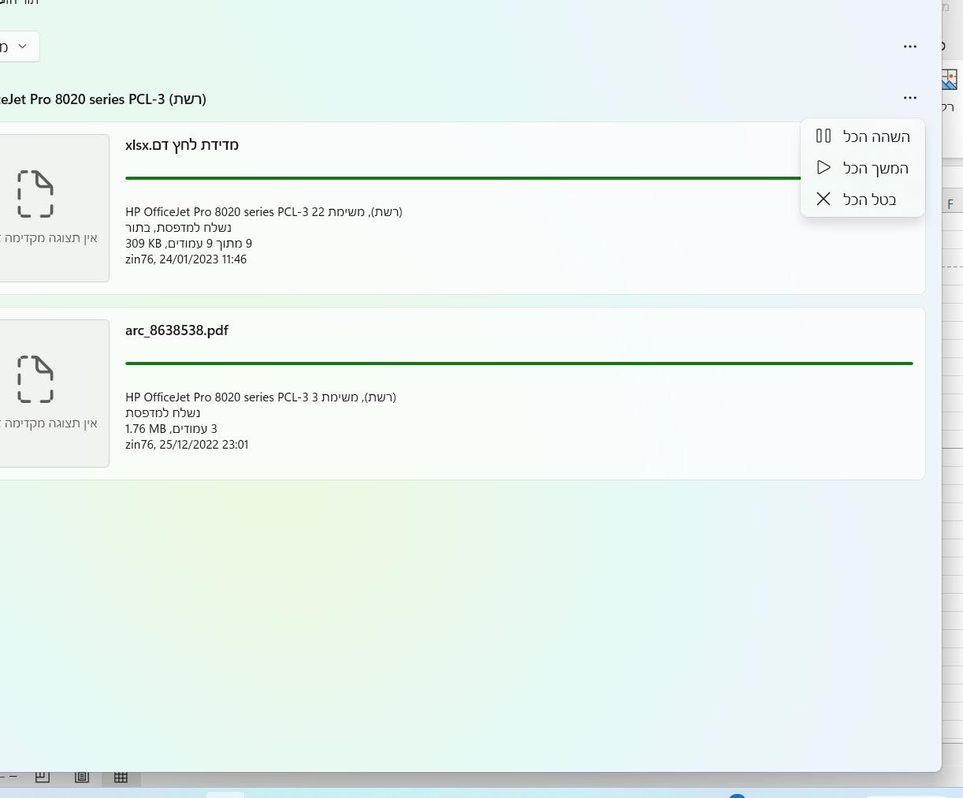
Task: Switch Excel to Page Break Preview
Action: pyautogui.click(x=43, y=777)
